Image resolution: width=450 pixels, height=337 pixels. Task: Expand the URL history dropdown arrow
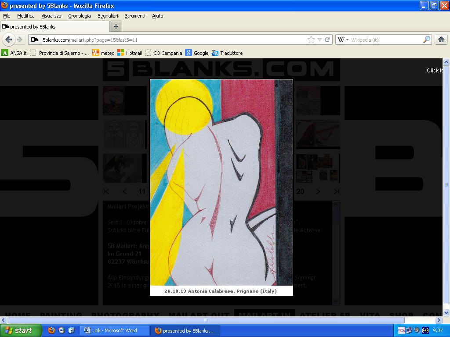[x=319, y=39]
